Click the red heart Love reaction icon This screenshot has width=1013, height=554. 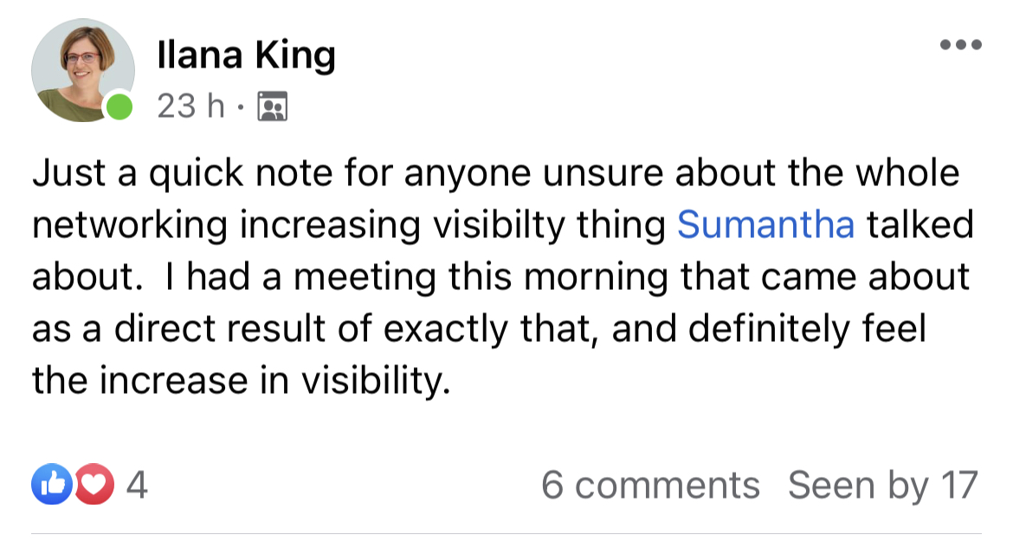(x=95, y=486)
